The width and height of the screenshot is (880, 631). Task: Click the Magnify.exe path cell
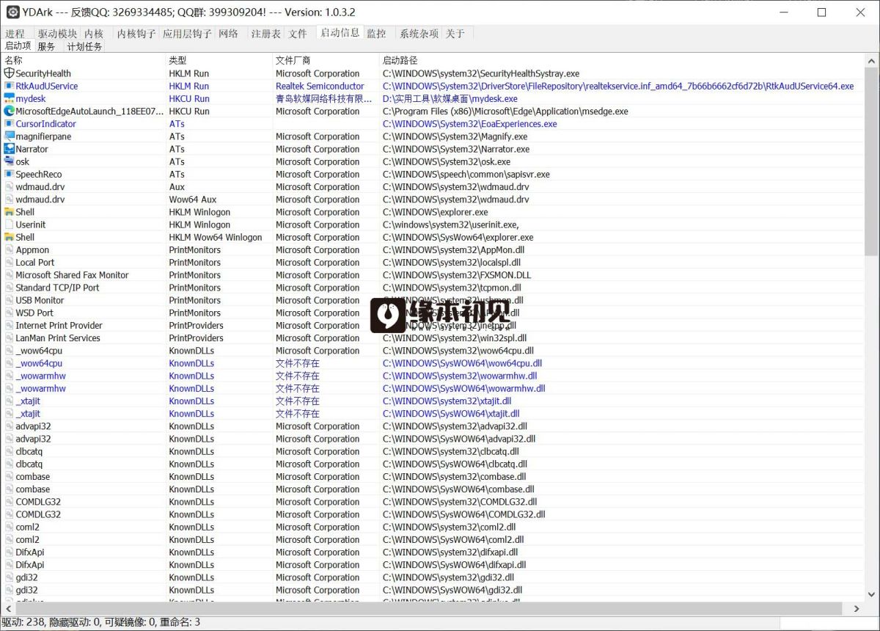[x=455, y=136]
